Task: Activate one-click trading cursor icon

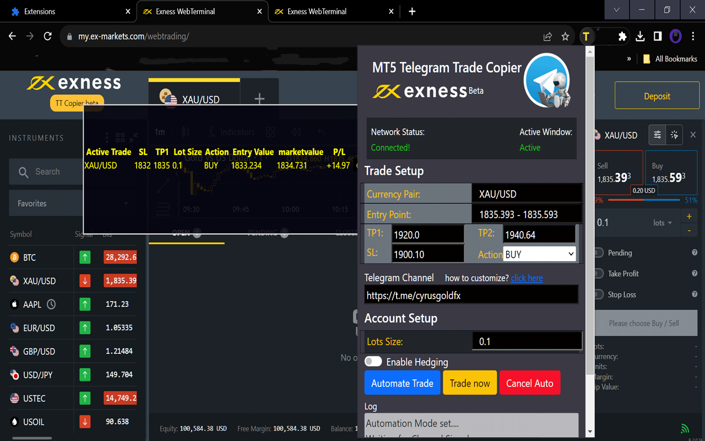Action: click(675, 135)
